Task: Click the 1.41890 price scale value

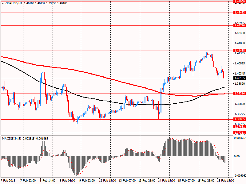Action: pyautogui.click(x=240, y=43)
